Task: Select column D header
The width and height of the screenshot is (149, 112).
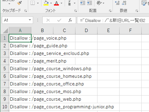Action: click(86, 31)
